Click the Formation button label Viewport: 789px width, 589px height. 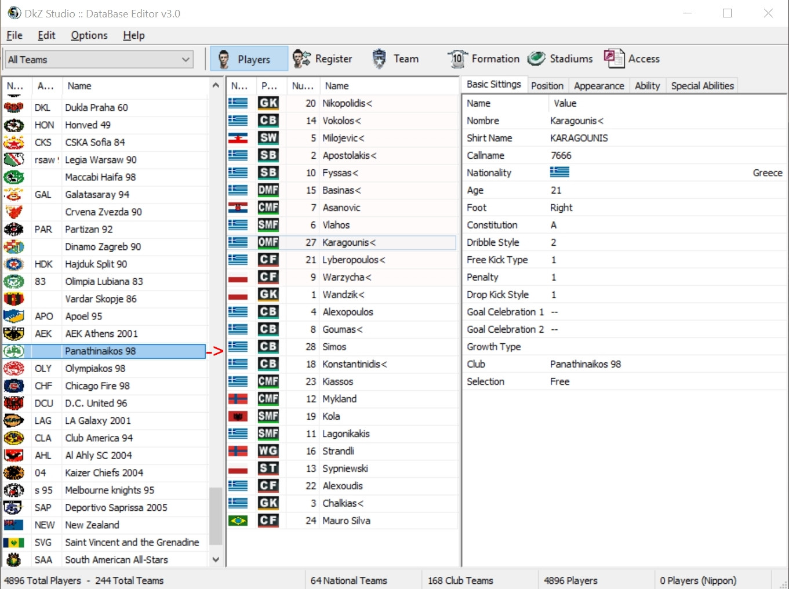pyautogui.click(x=496, y=59)
